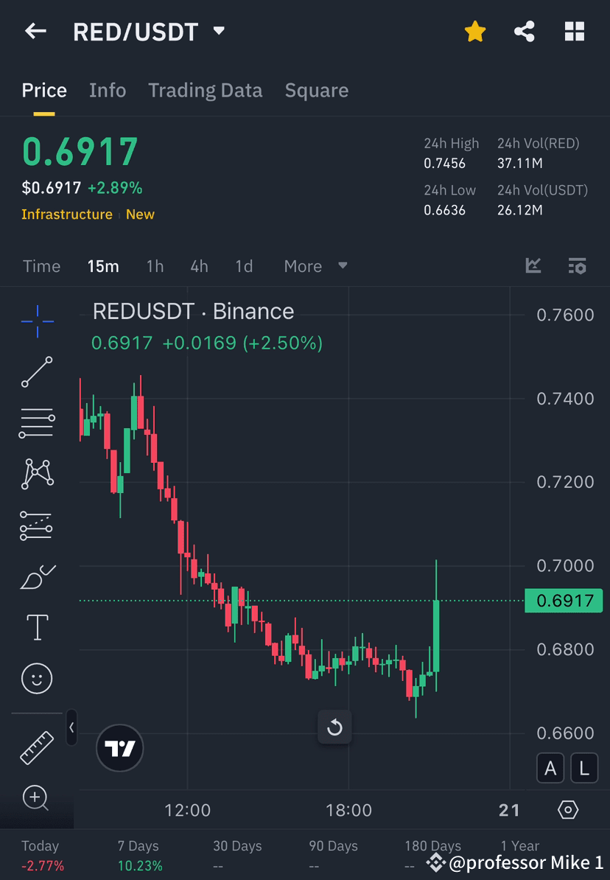Open the Info tab
Image resolution: width=610 pixels, height=880 pixels.
pyautogui.click(x=108, y=90)
